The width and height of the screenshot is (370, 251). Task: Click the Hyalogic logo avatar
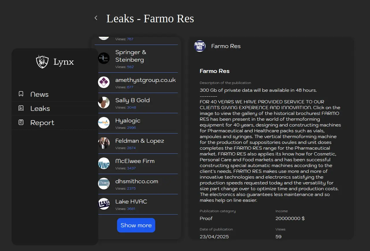click(104, 123)
